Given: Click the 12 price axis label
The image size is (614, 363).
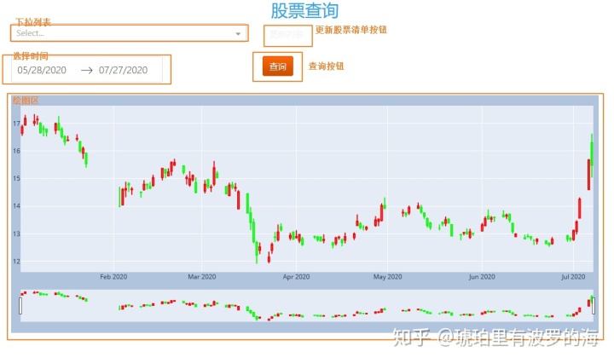Looking at the screenshot, I should point(16,262).
